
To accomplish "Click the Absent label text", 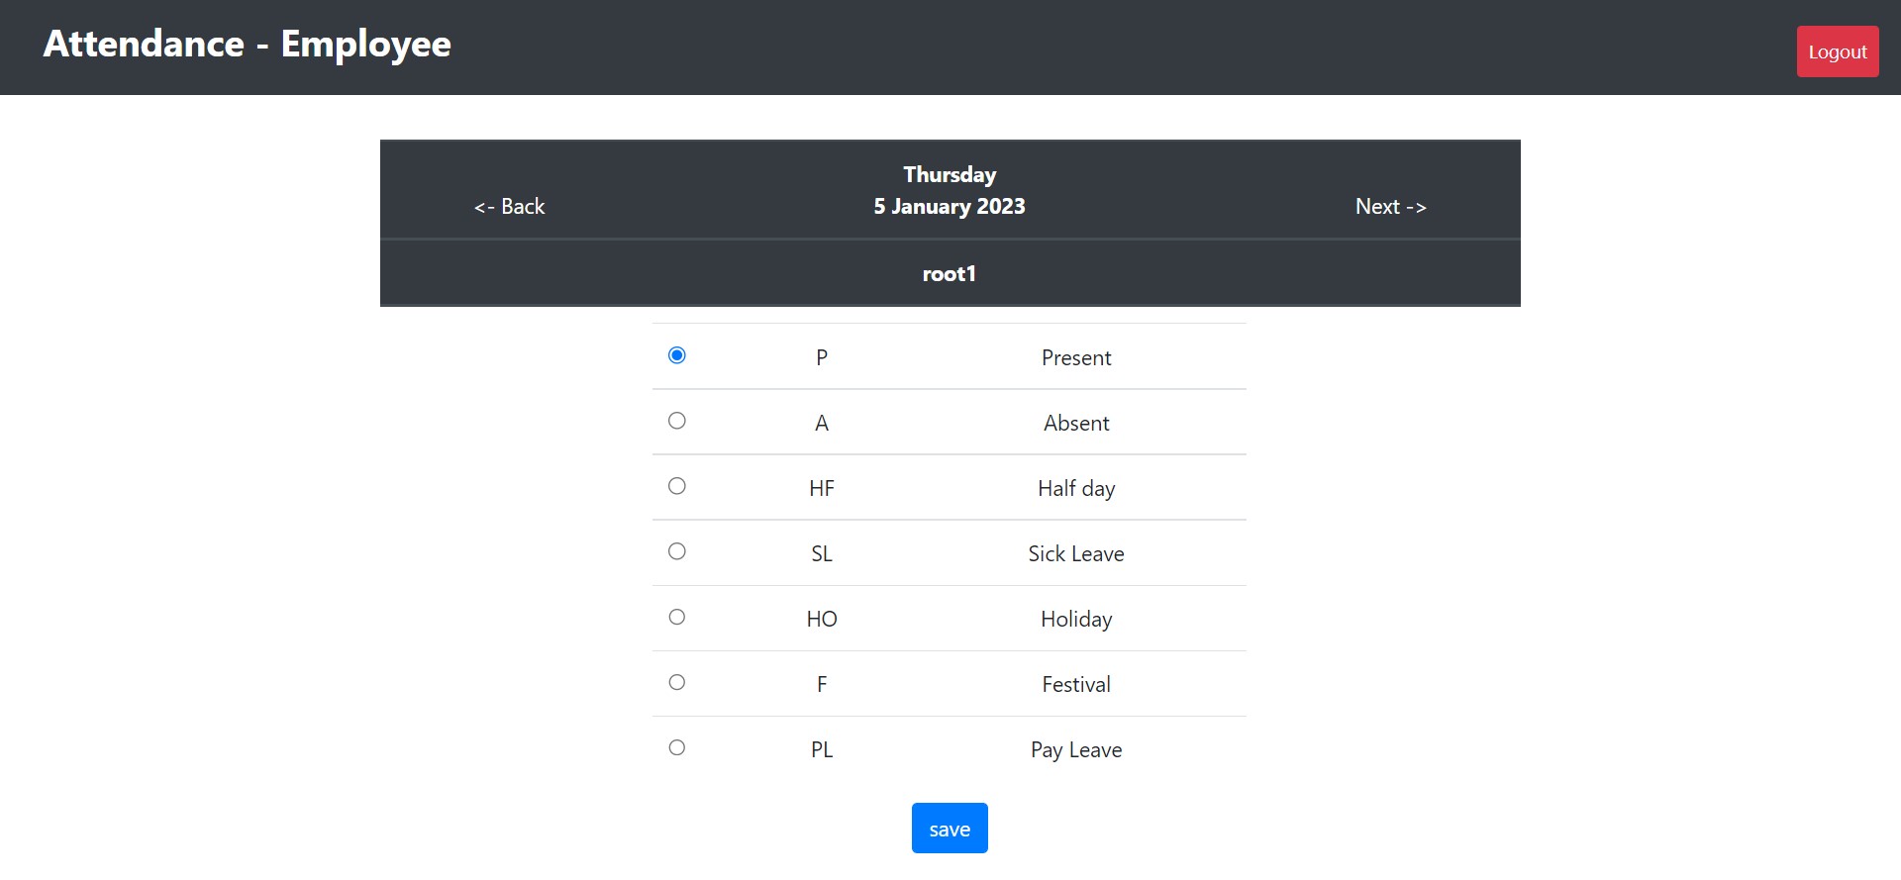I will click(1076, 422).
